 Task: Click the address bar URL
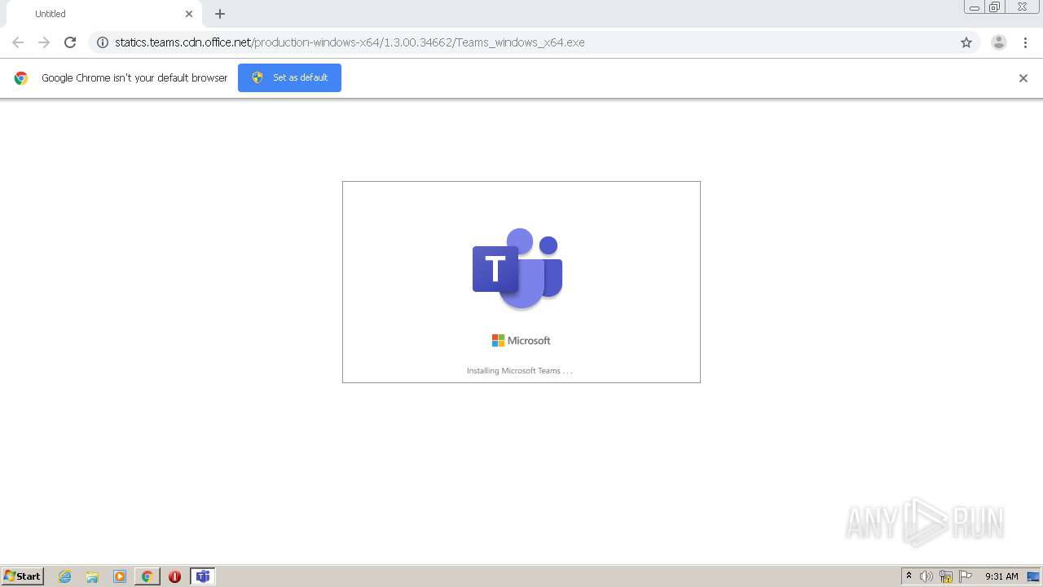350,42
